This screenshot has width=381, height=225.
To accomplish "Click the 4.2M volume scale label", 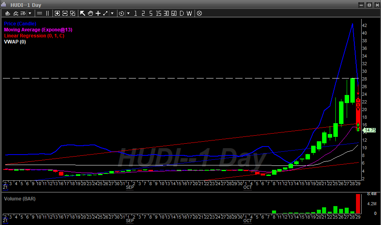I will tap(372, 204).
